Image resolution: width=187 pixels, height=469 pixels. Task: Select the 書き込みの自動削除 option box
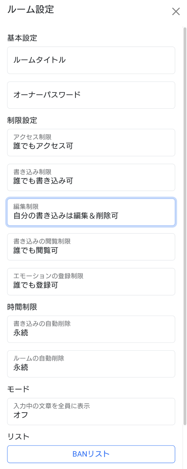click(91, 329)
